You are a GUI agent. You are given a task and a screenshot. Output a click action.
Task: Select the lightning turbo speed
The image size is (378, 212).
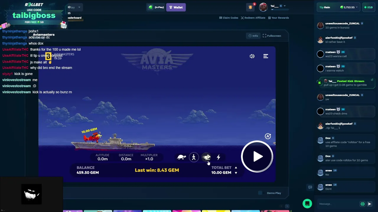click(x=218, y=157)
